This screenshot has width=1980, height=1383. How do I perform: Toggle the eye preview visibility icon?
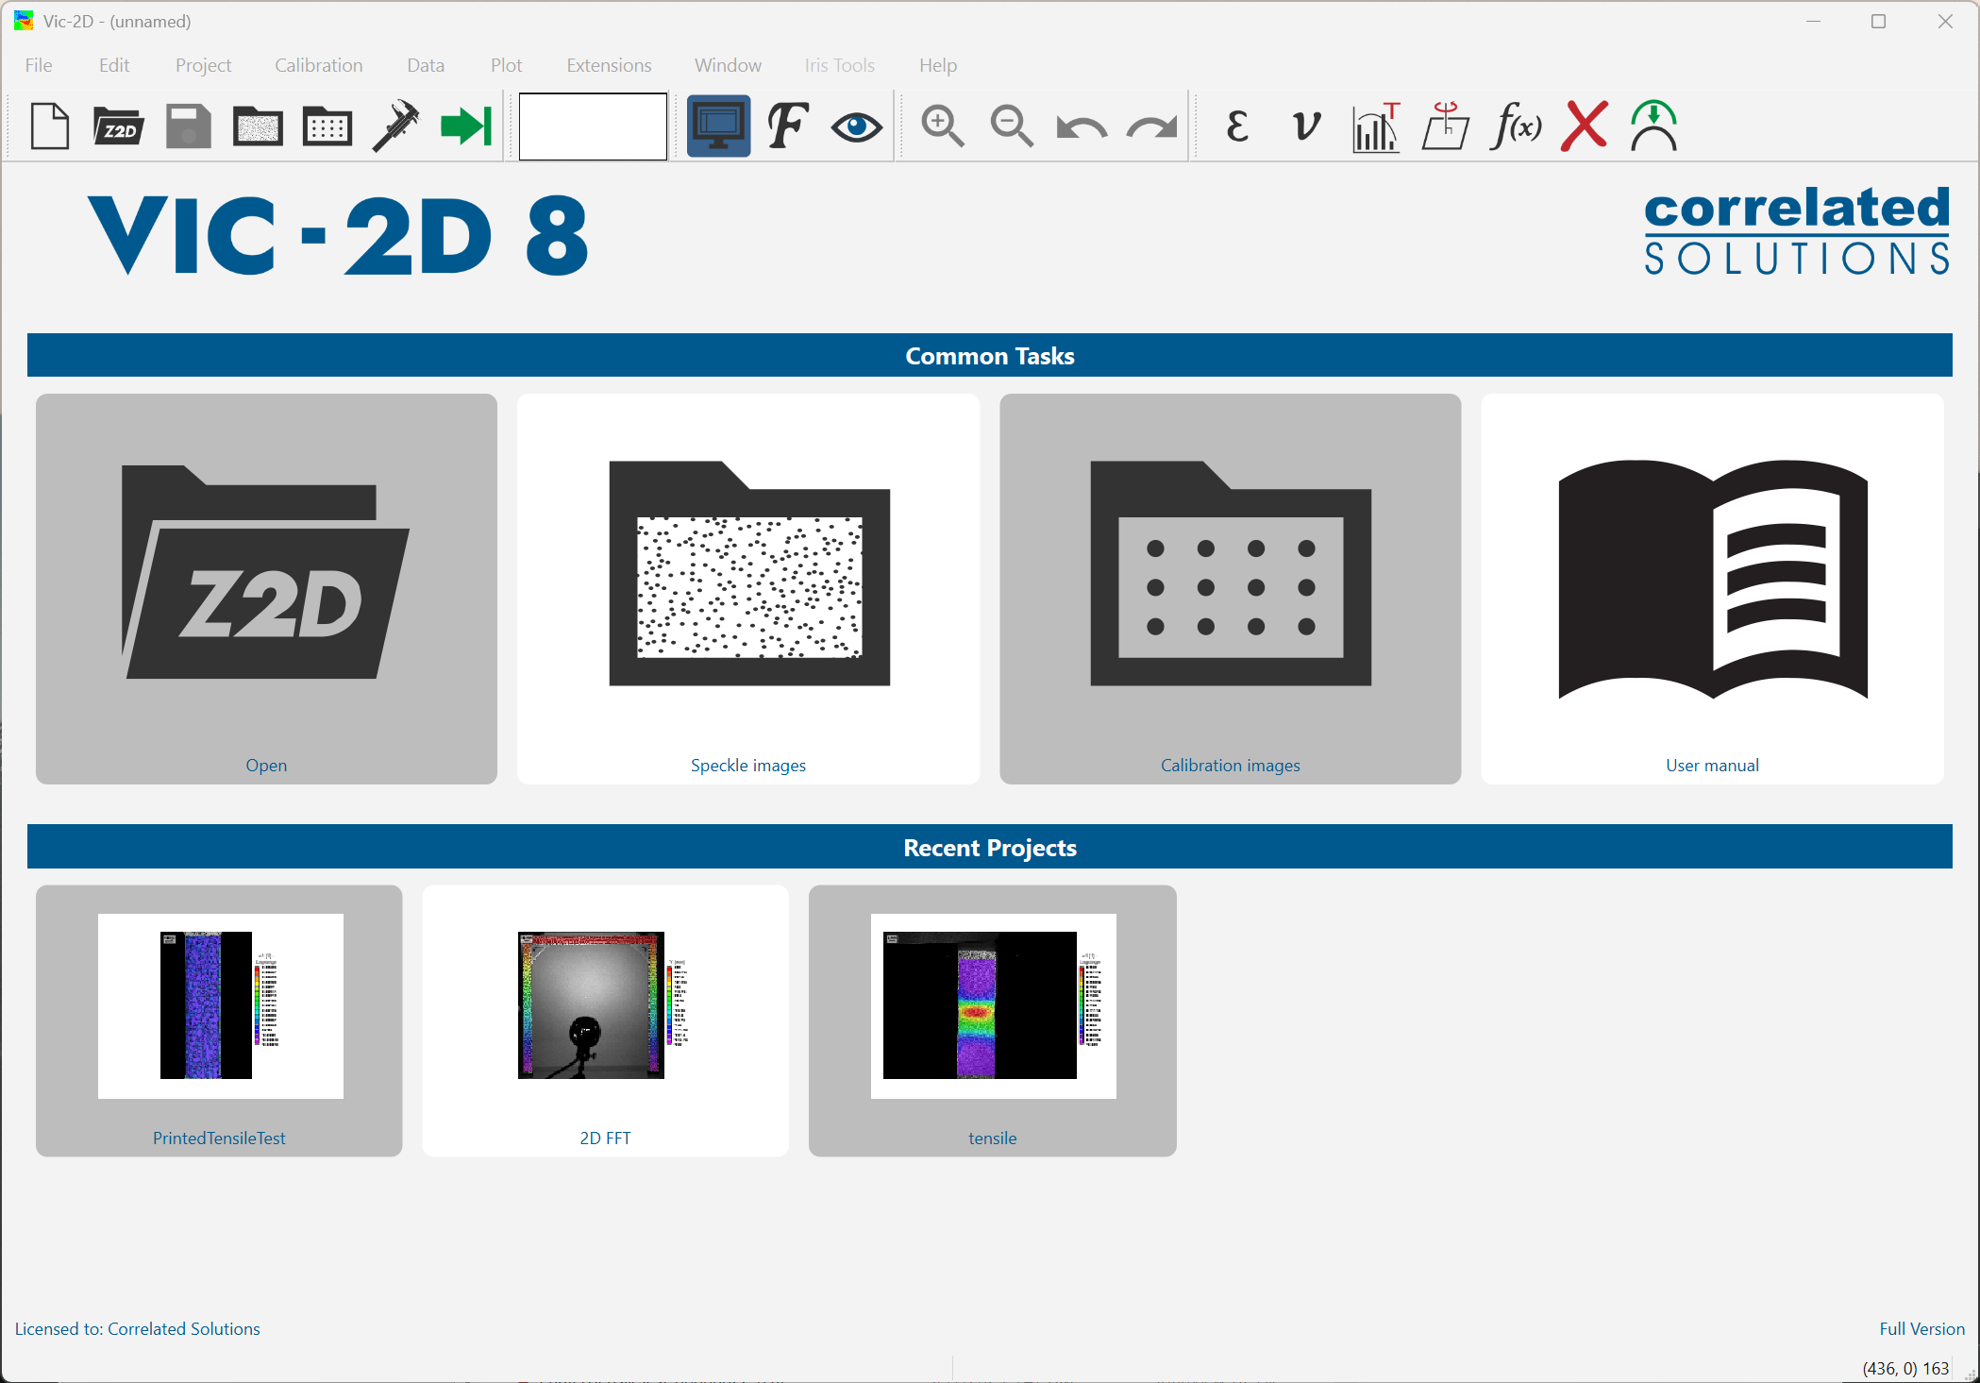click(856, 126)
